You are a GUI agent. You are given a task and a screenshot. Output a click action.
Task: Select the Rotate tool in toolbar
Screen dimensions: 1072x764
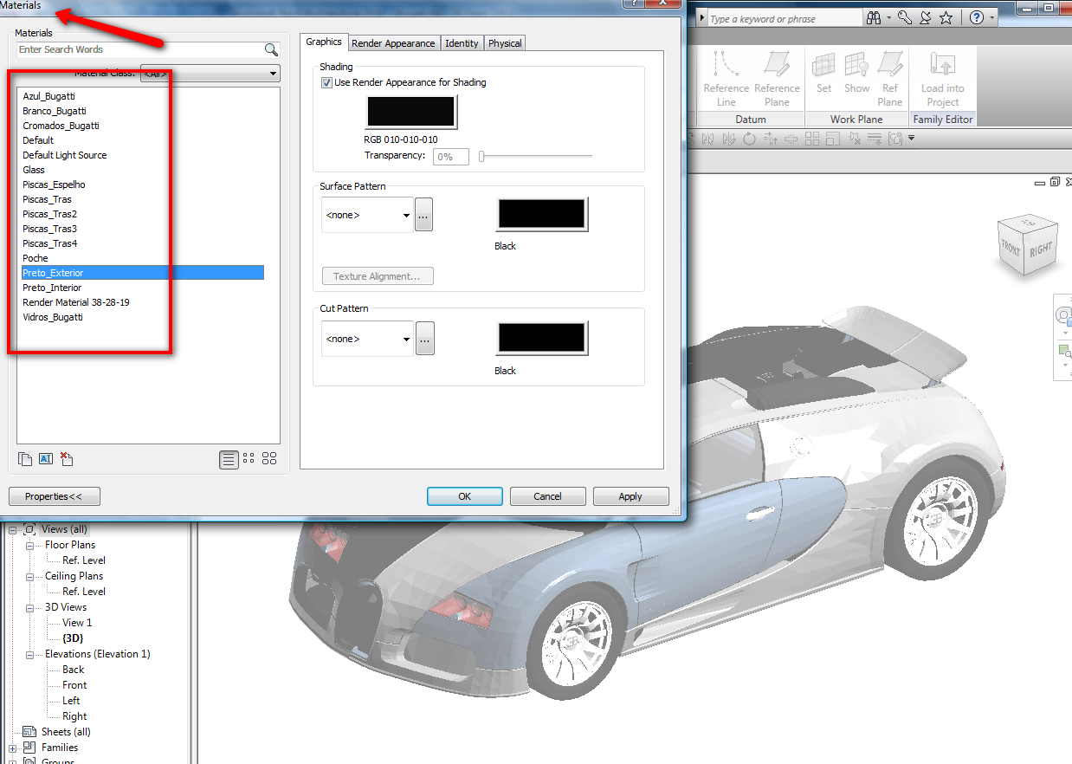[749, 139]
